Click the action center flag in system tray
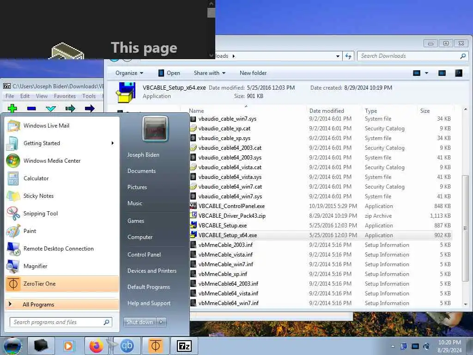Screen dimensions: 473x355 click(404, 346)
